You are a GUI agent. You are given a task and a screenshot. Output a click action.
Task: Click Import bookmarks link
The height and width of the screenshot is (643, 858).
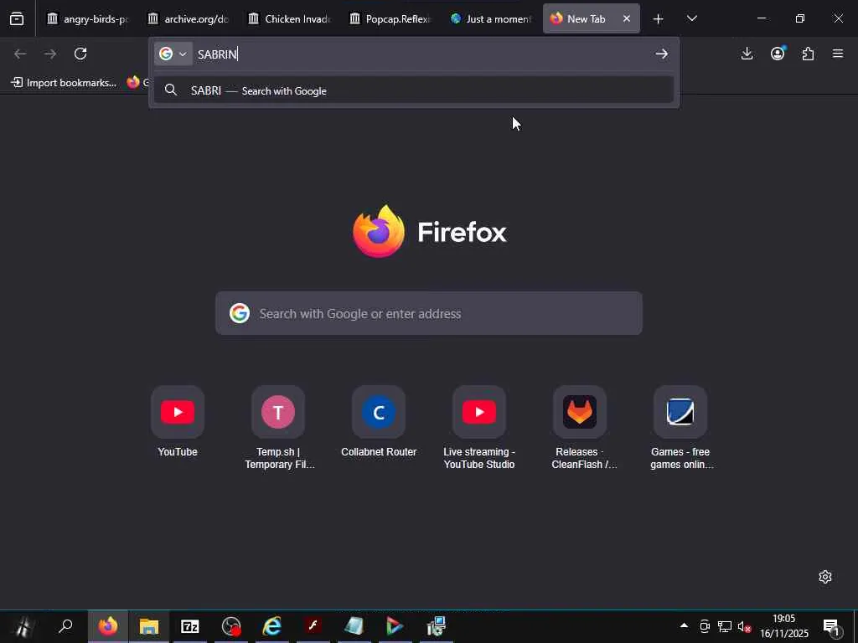coord(64,83)
